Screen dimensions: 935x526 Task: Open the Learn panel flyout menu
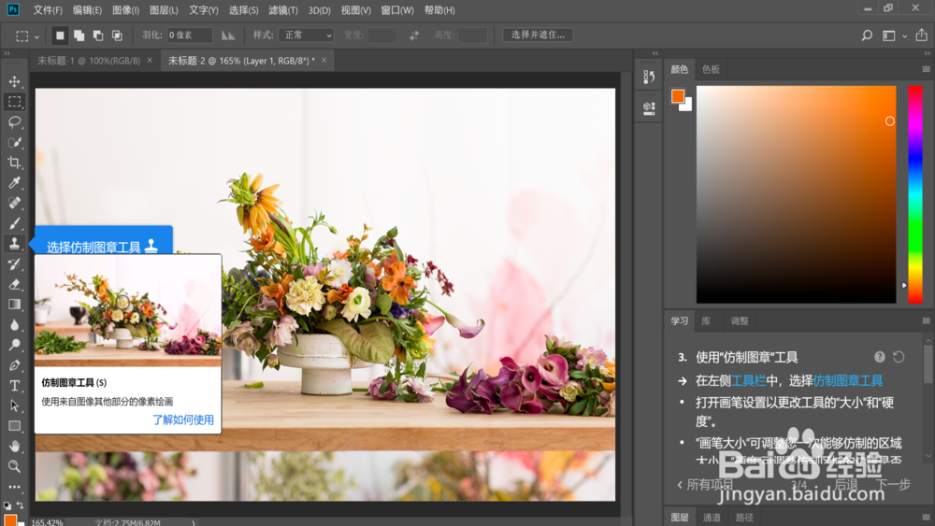click(926, 320)
